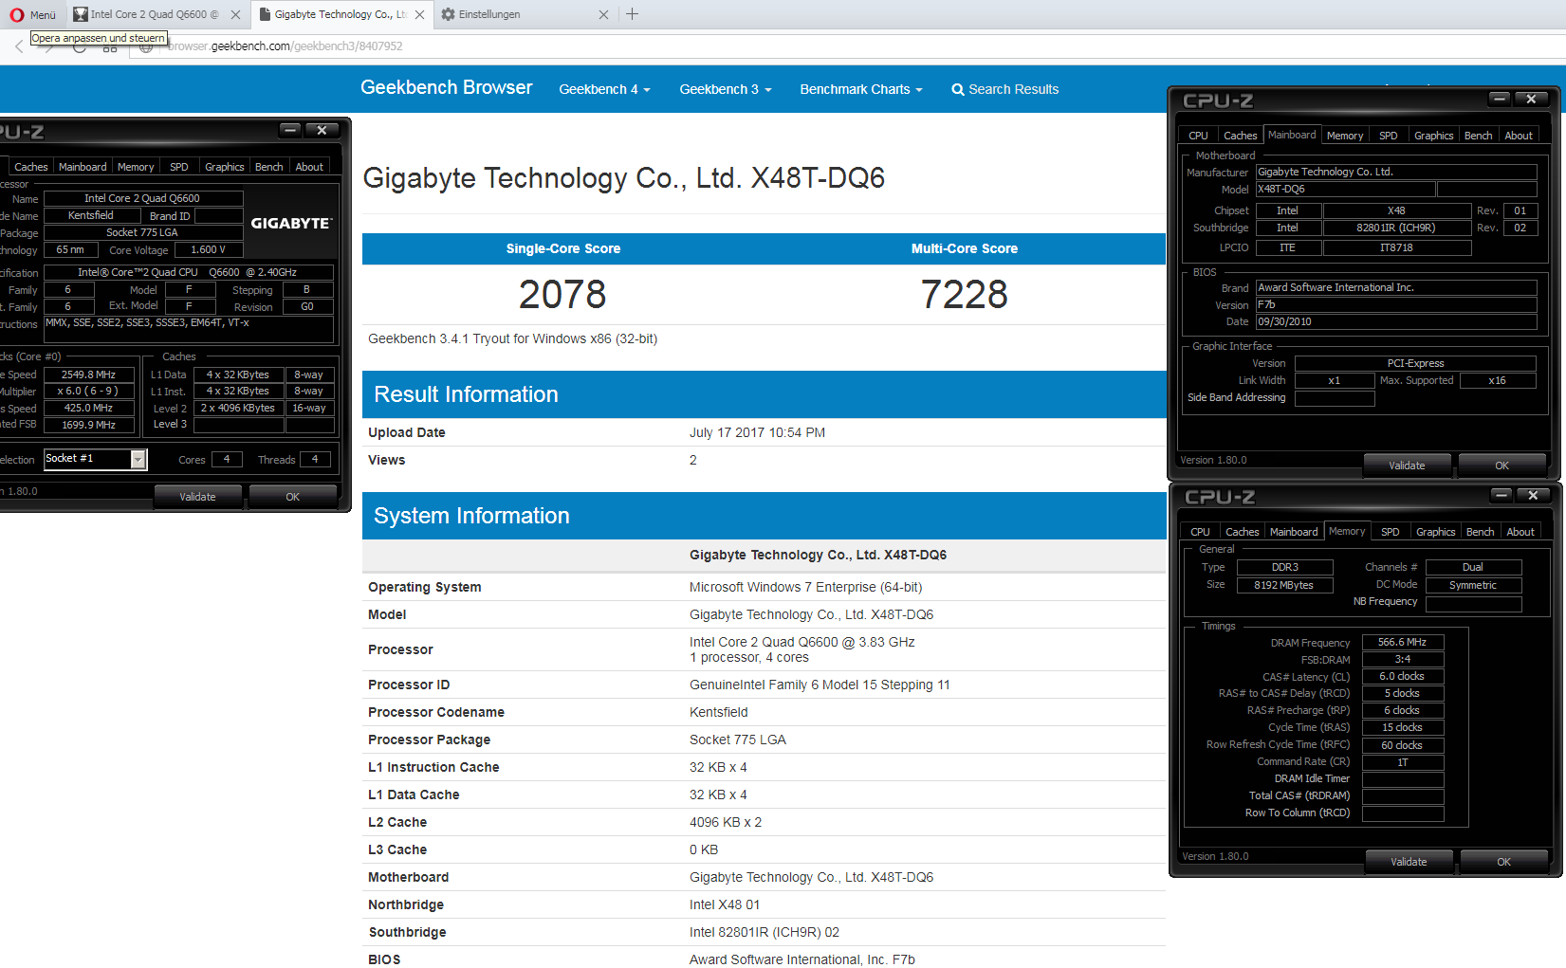Click Validate in the left CPU-Z window

point(197,497)
